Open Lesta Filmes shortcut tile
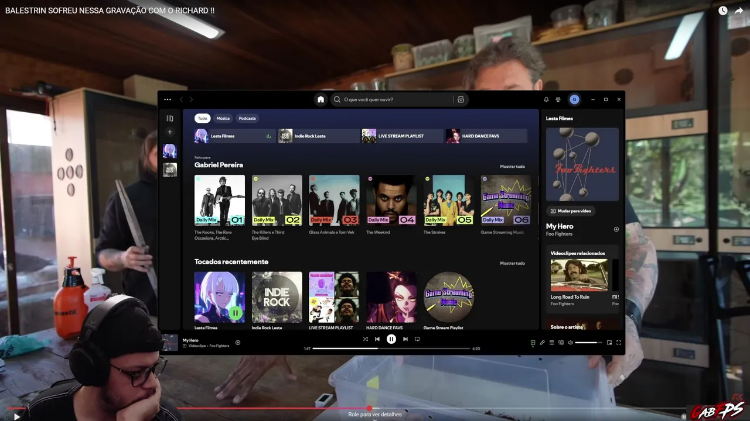This screenshot has width=750, height=421. tap(235, 136)
